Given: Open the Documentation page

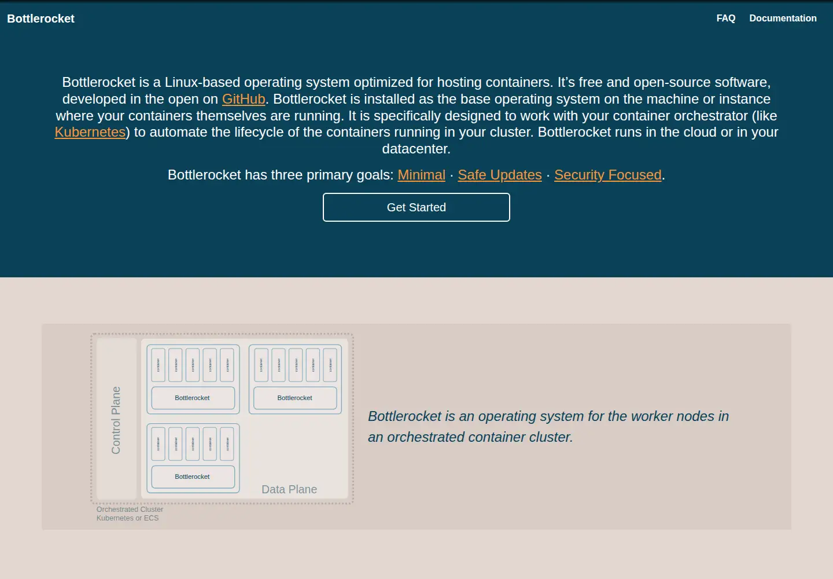Looking at the screenshot, I should [x=783, y=19].
